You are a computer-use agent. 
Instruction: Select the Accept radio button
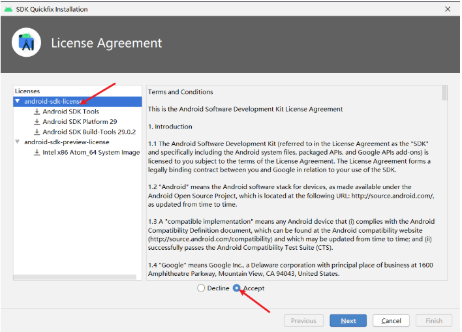point(237,288)
